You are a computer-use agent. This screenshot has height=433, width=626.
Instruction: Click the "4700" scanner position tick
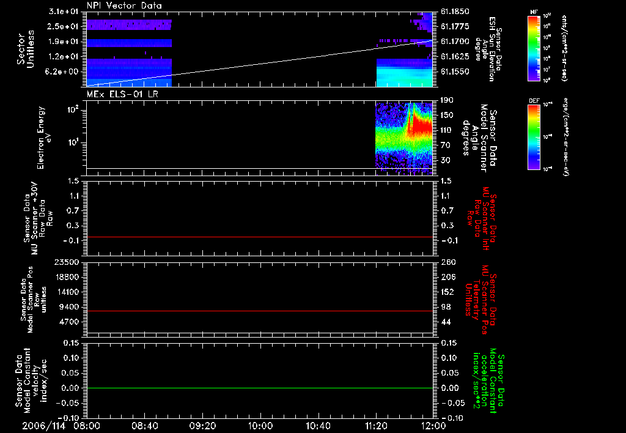click(70, 322)
